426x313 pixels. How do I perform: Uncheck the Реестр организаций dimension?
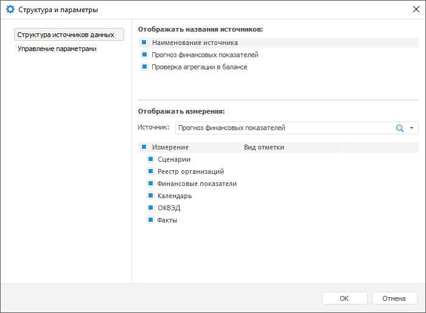150,171
